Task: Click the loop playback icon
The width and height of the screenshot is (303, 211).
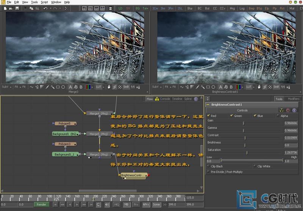Action: click(98, 205)
